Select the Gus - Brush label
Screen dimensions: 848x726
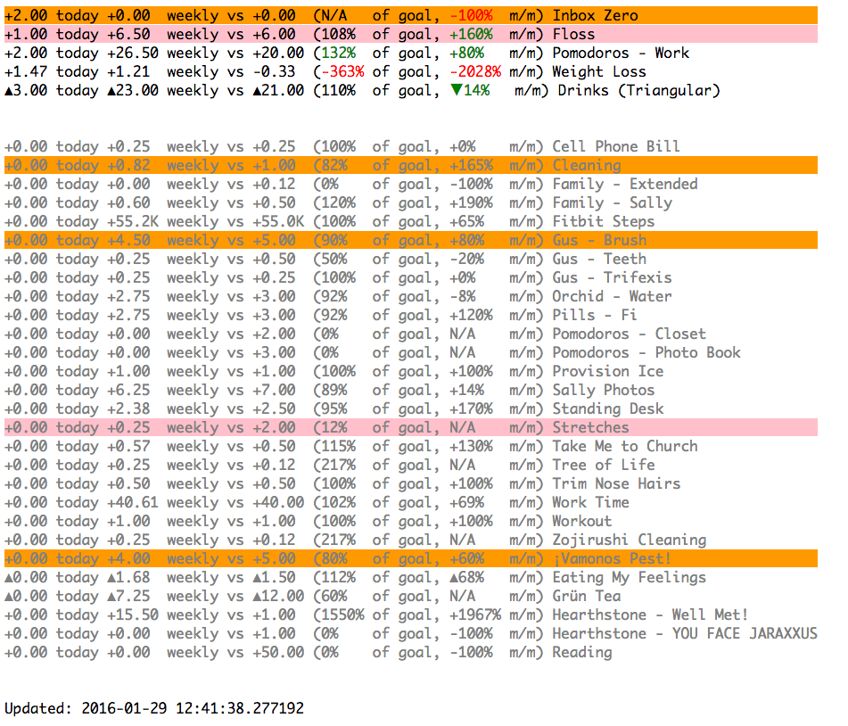tap(598, 240)
